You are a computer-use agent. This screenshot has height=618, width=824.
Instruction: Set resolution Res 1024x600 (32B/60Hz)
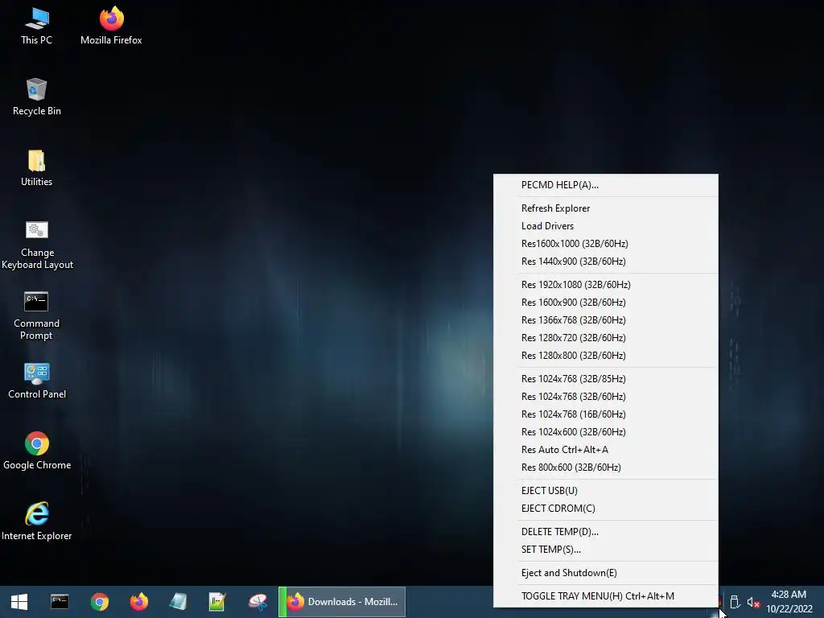point(605,432)
